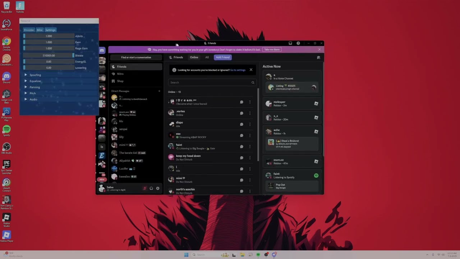Image resolution: width=460 pixels, height=259 pixels.
Task: Click Roblox icon on ache's activity card
Action: tap(316, 132)
